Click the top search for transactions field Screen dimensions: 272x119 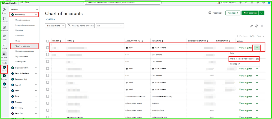coord(123,3)
